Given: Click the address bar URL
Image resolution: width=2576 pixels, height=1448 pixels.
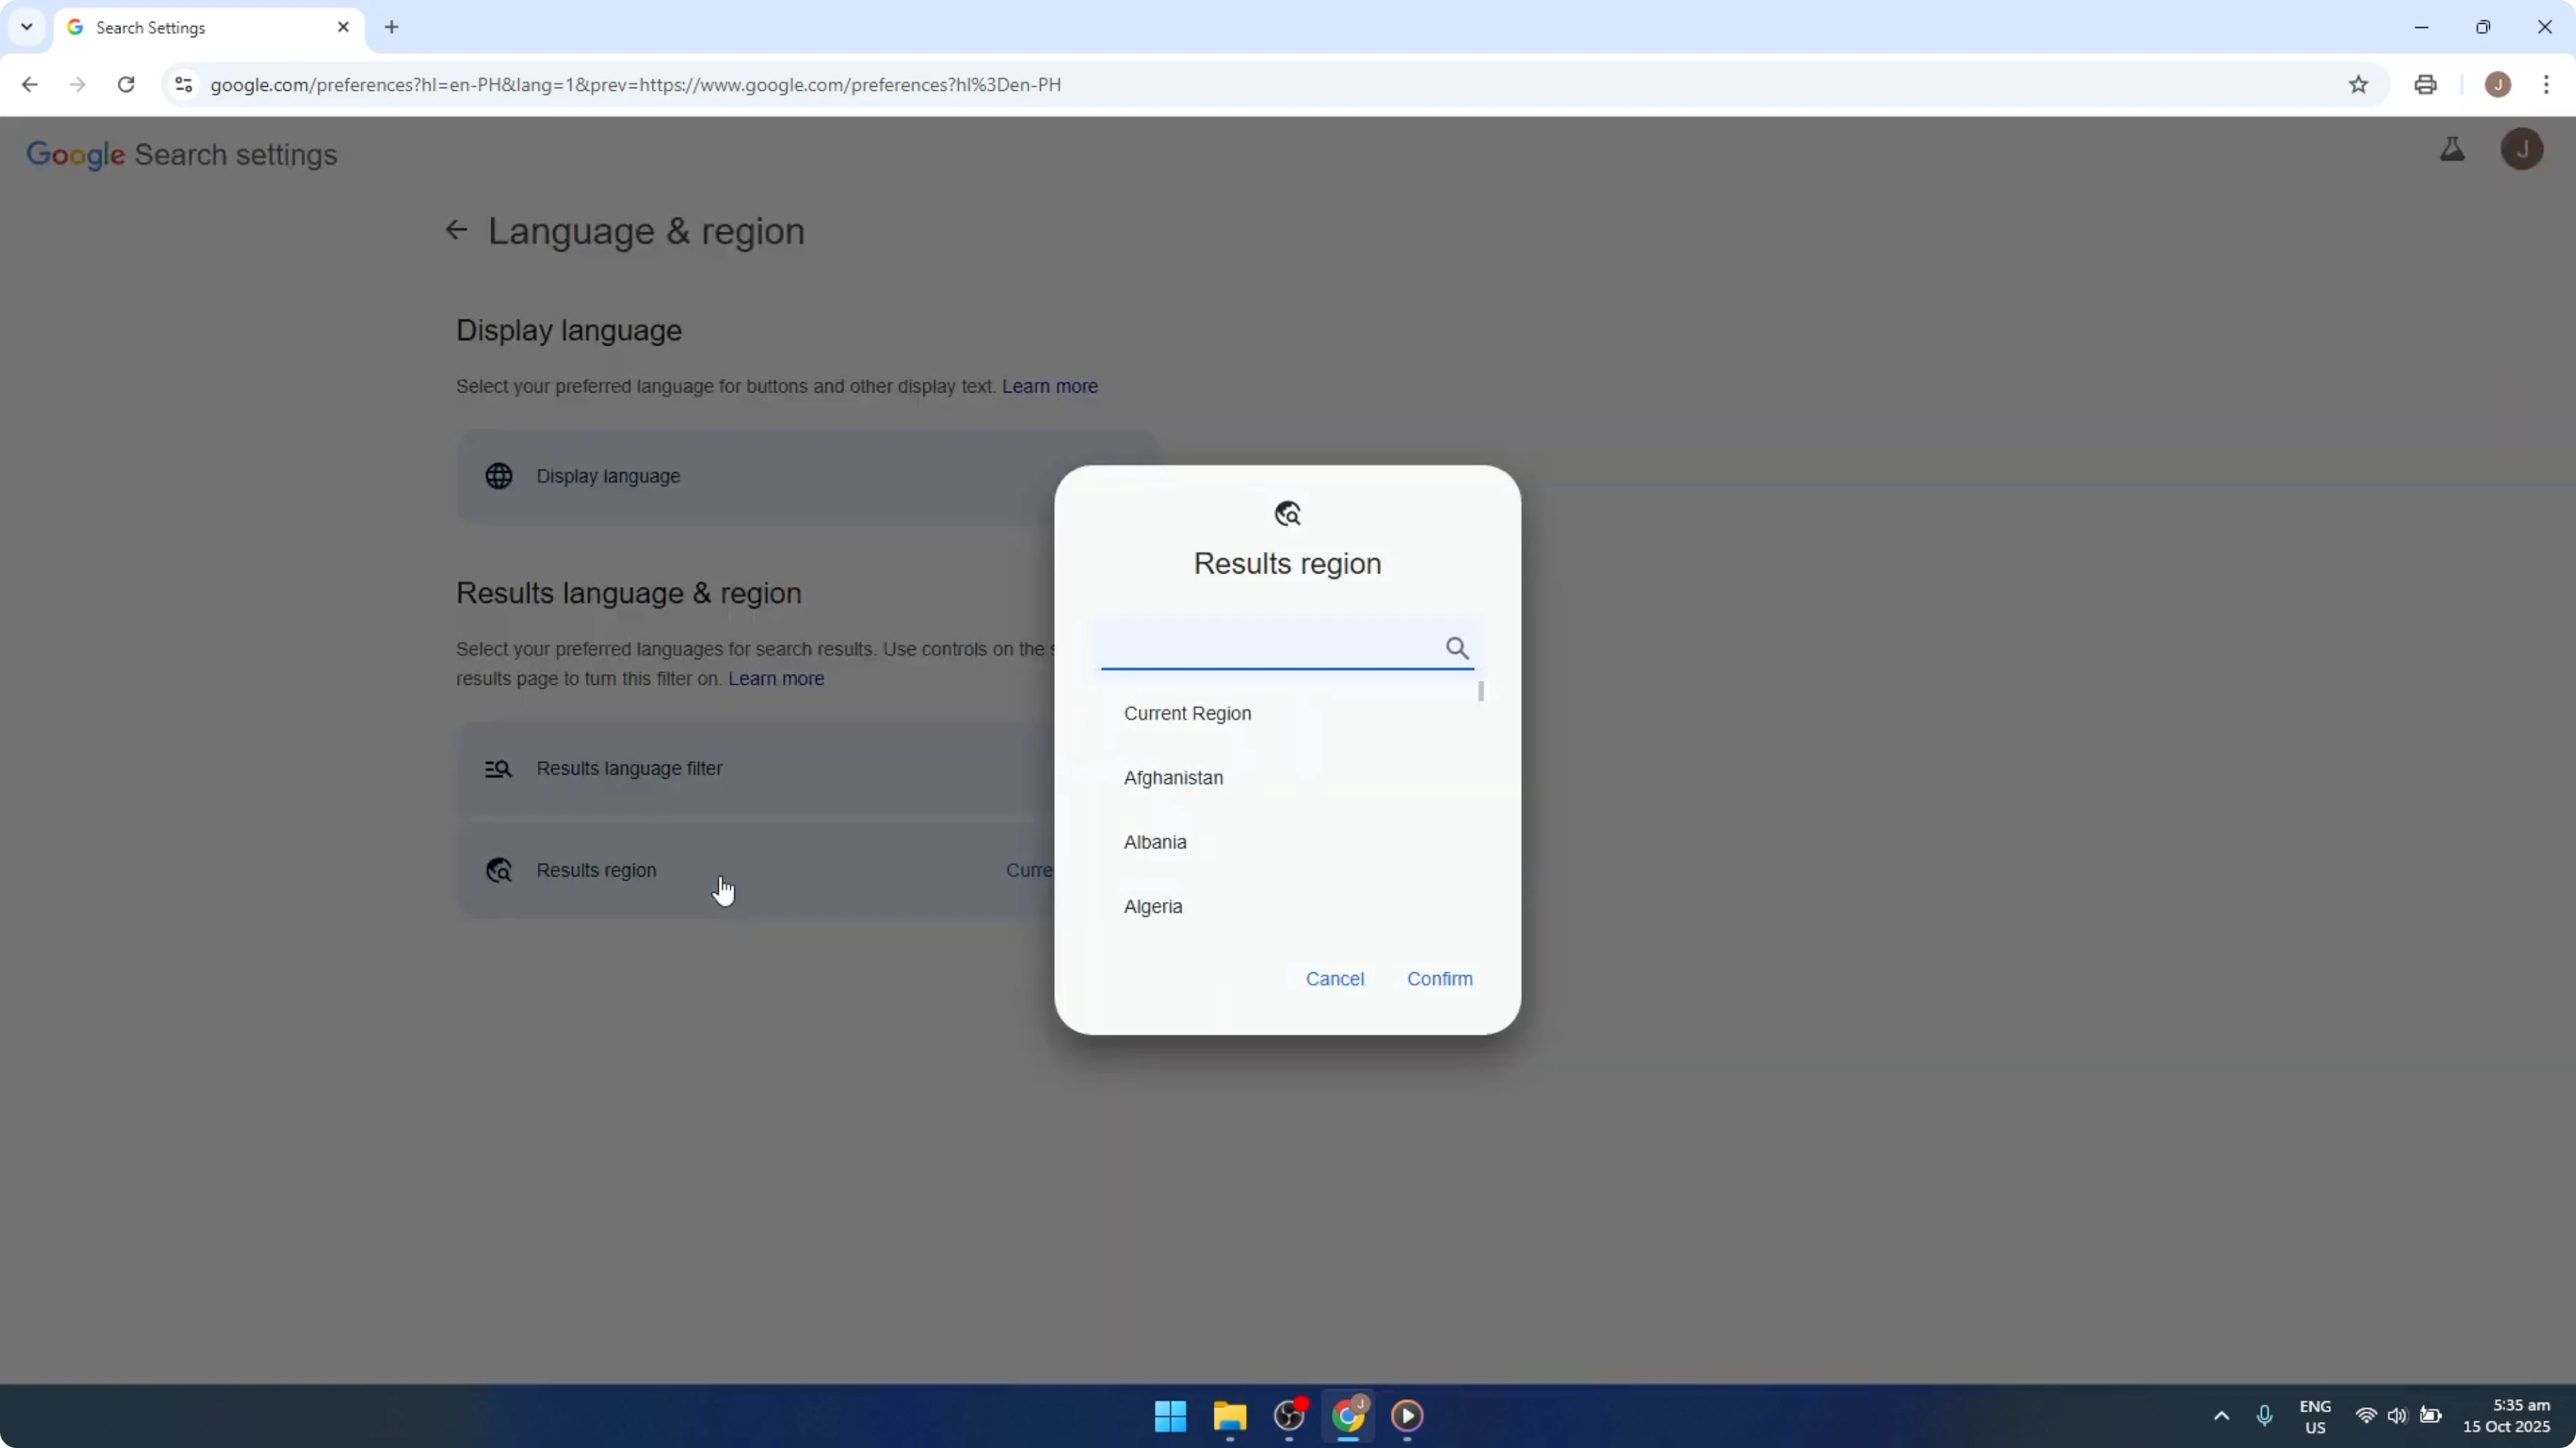Looking at the screenshot, I should click(x=635, y=85).
